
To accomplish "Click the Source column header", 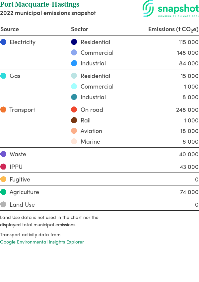I will point(10,29).
